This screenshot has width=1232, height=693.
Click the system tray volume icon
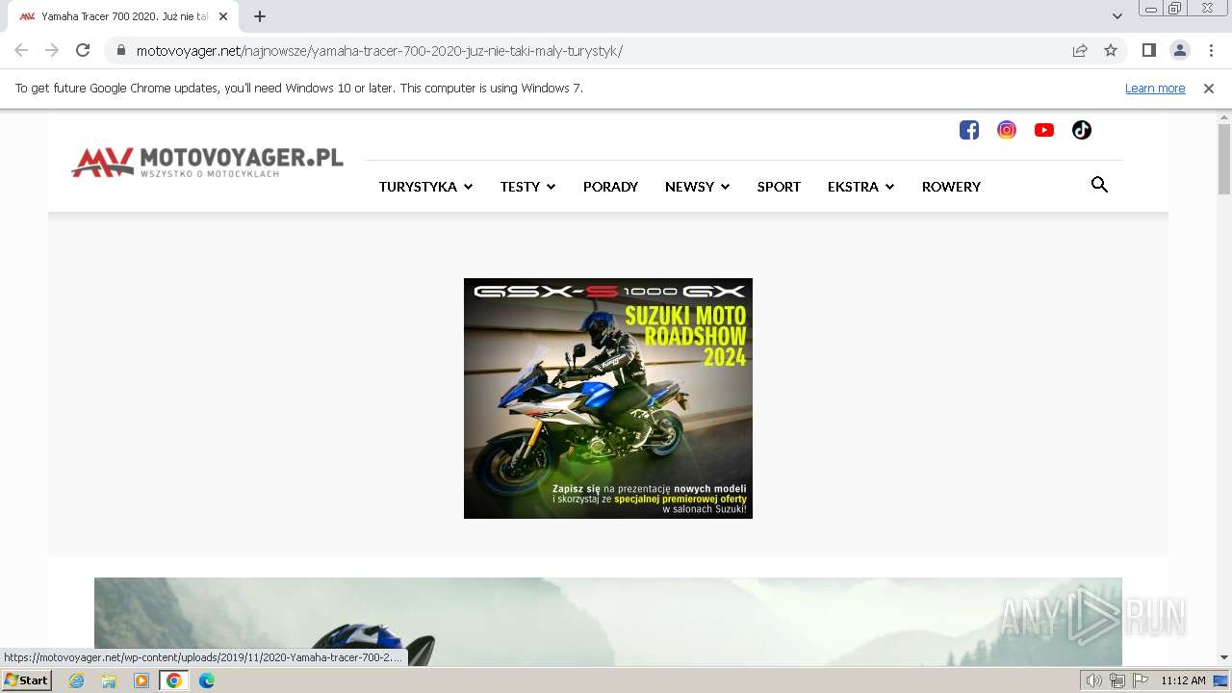click(x=1094, y=680)
